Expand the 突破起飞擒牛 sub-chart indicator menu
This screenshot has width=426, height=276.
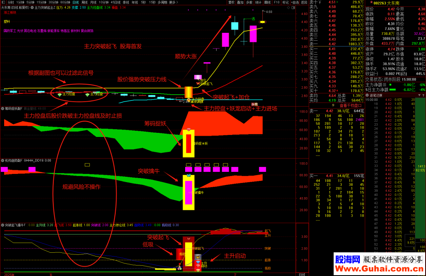[x=3, y=225]
